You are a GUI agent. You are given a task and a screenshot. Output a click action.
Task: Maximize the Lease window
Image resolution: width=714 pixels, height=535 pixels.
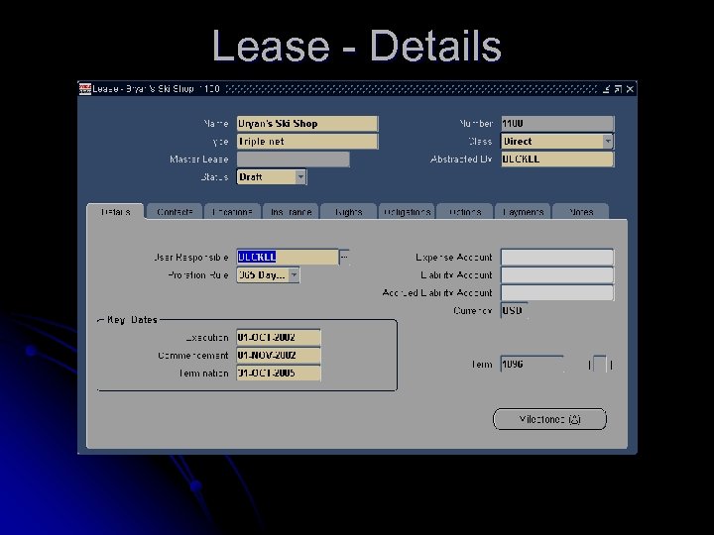point(618,89)
